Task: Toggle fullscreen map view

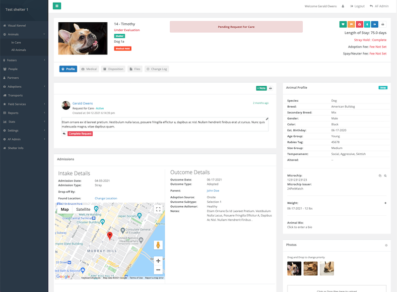Action: coord(158,209)
